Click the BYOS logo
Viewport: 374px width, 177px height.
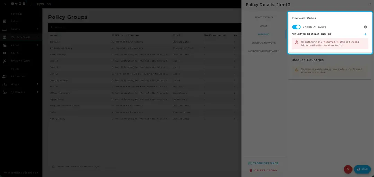(x=20, y=4)
